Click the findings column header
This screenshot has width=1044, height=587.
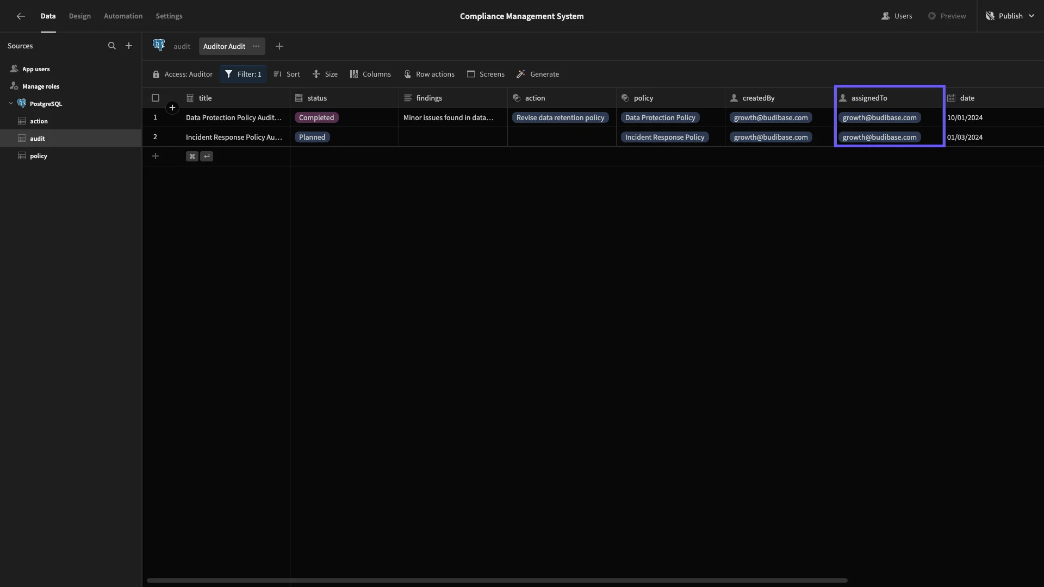click(453, 98)
